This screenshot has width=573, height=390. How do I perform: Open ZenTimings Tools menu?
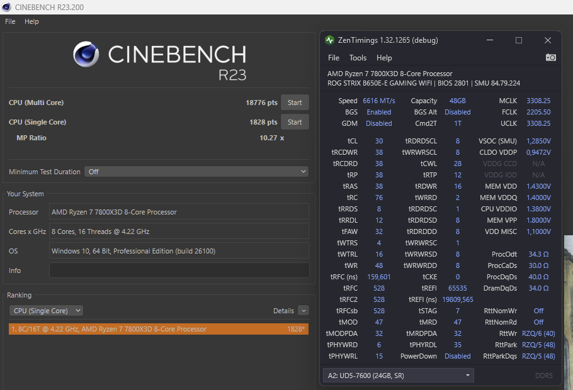358,58
